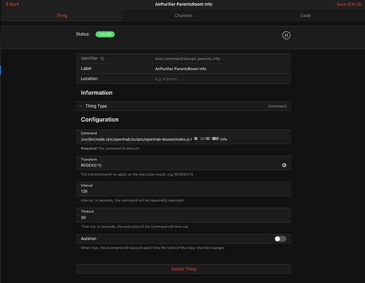Screen dimensions: 365x283
Task: Select the Thing tab
Action: pyautogui.click(x=62, y=15)
